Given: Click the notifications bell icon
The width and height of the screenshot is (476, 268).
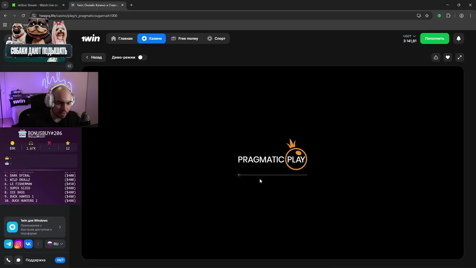Looking at the screenshot, I should (x=459, y=38).
